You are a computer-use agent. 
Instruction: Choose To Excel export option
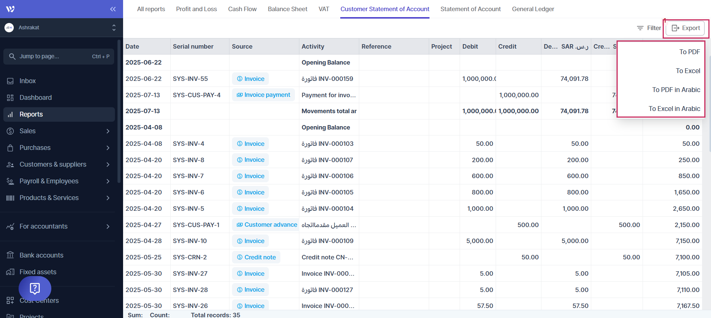point(688,71)
